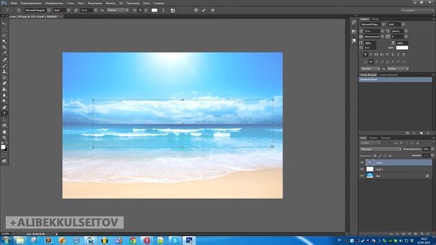Switch to the Каналы tab
The width and height of the screenshot is (436, 245).
[373, 137]
